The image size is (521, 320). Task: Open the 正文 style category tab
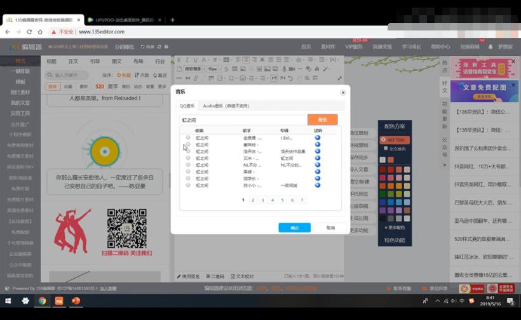[73, 61]
